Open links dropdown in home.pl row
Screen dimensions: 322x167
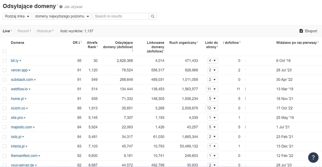click(x=213, y=99)
